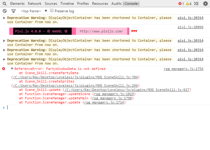Image resolution: width=210 pixels, height=150 pixels.
Task: Toggle the console filter funnel icon
Action: point(13,11)
